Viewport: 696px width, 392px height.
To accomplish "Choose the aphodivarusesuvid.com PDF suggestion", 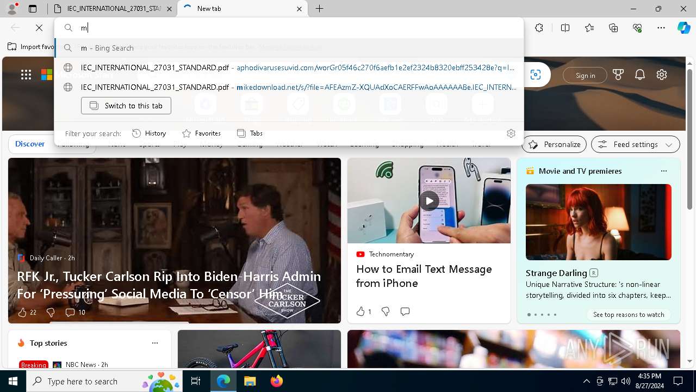I will coord(289,68).
